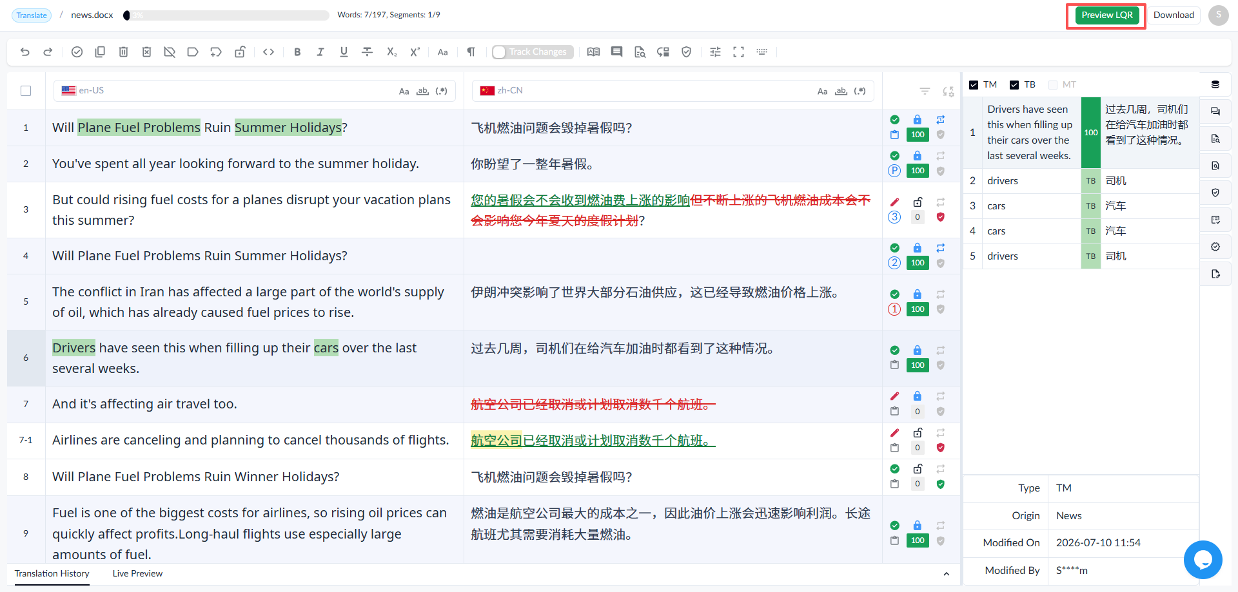Click the en-US source filter field
Image resolution: width=1238 pixels, height=592 pixels.
[x=255, y=91]
